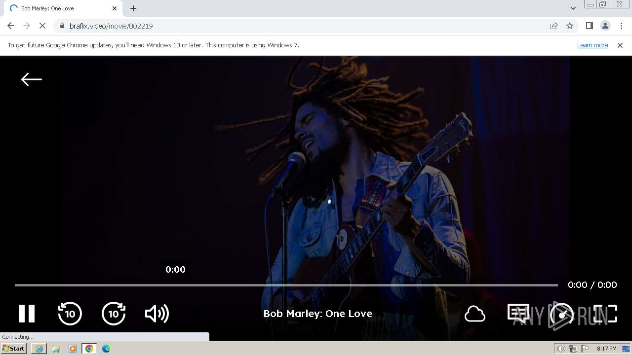This screenshot has width=632, height=355.
Task: View site information lock icon
Action: pos(62,26)
